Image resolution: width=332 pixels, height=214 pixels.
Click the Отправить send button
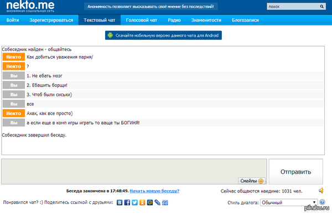[296, 171]
